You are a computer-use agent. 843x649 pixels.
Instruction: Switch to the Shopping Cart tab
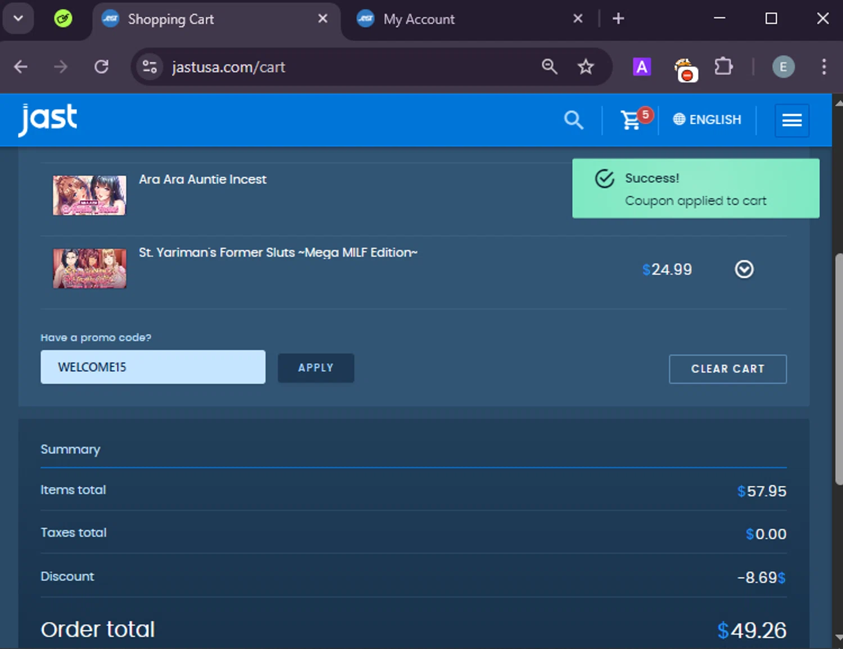[x=216, y=19]
